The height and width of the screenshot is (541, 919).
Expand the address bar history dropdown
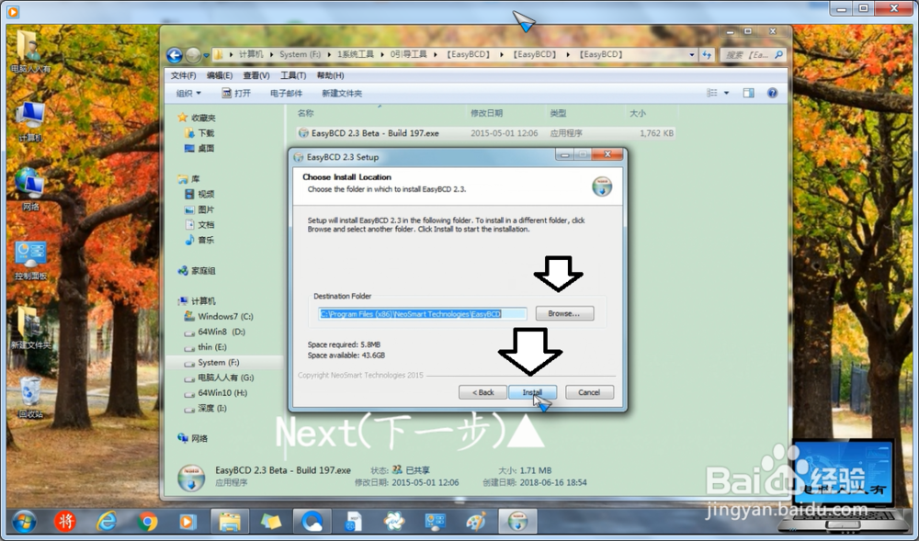pyautogui.click(x=692, y=54)
